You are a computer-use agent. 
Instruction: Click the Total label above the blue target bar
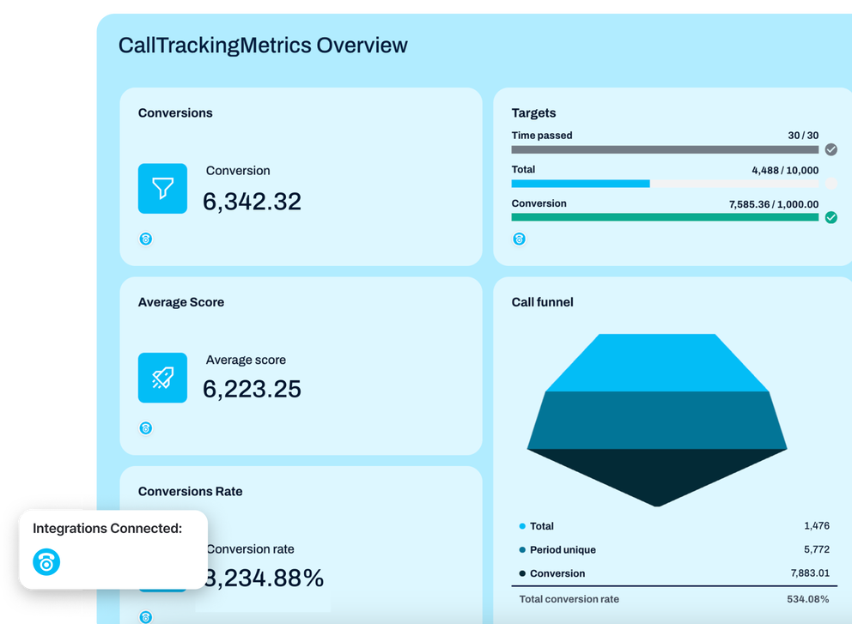coord(523,169)
